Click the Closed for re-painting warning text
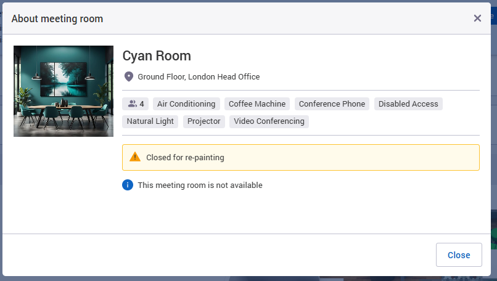This screenshot has width=497, height=281. click(185, 158)
